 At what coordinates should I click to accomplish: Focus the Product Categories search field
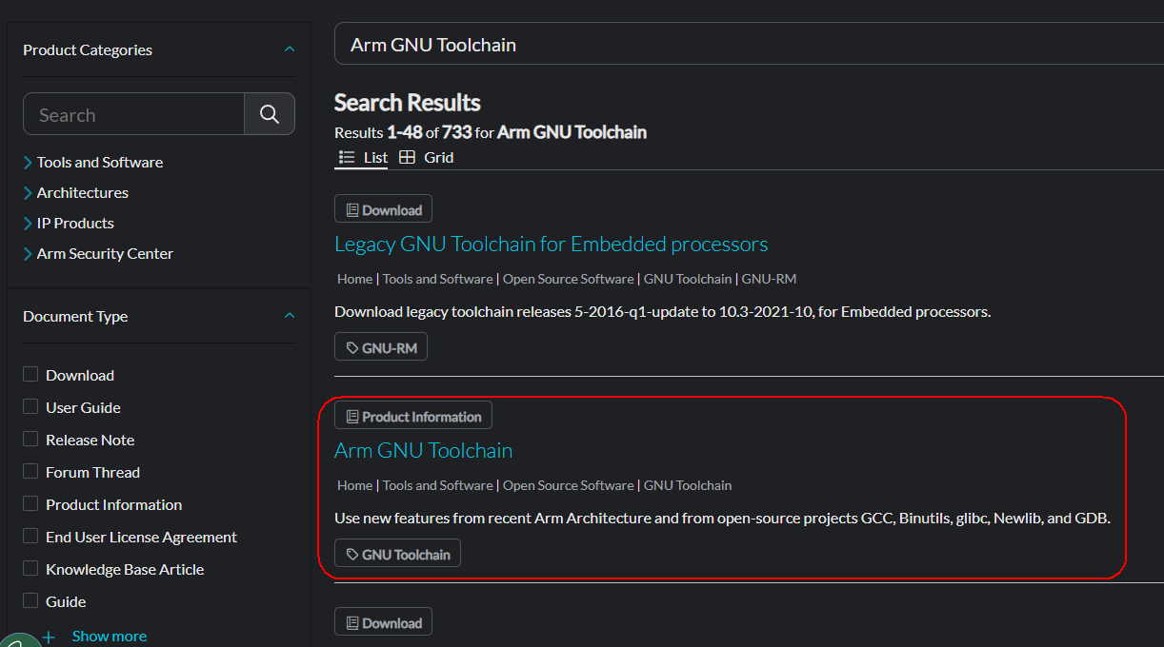point(134,114)
